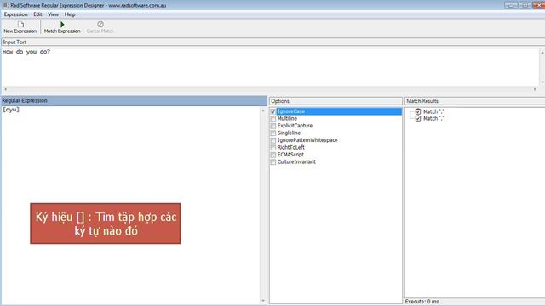The width and height of the screenshot is (545, 306).
Task: Click the regular expression [oyu] text
Action: [12, 110]
